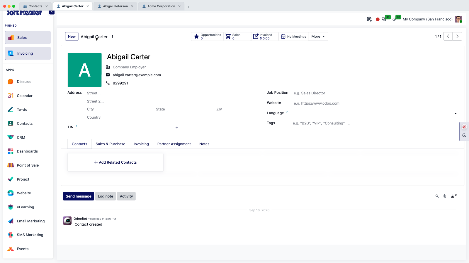469x263 pixels.
Task: Click the Website input field
Action: [375, 103]
